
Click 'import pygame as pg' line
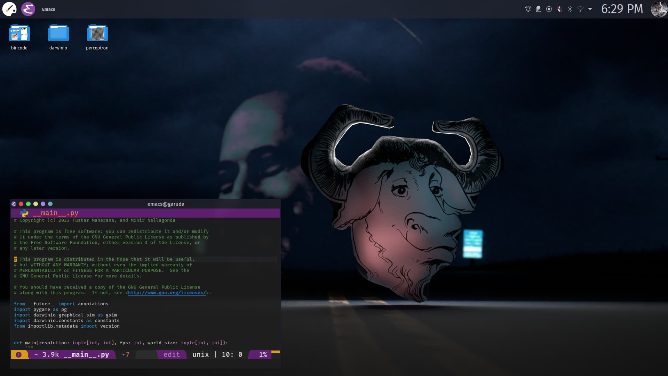click(x=40, y=310)
